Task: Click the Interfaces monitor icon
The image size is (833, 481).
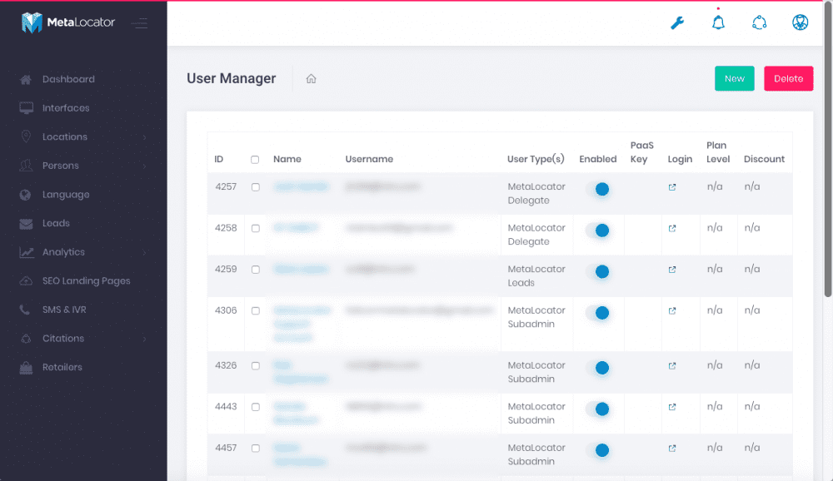Action: pyautogui.click(x=26, y=108)
